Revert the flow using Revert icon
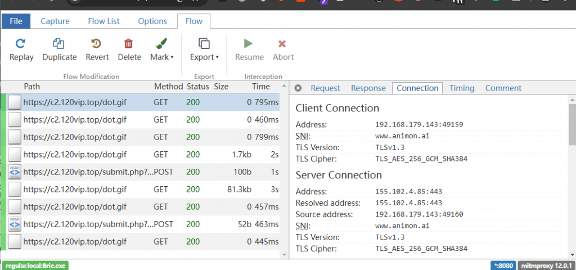 coord(97,44)
